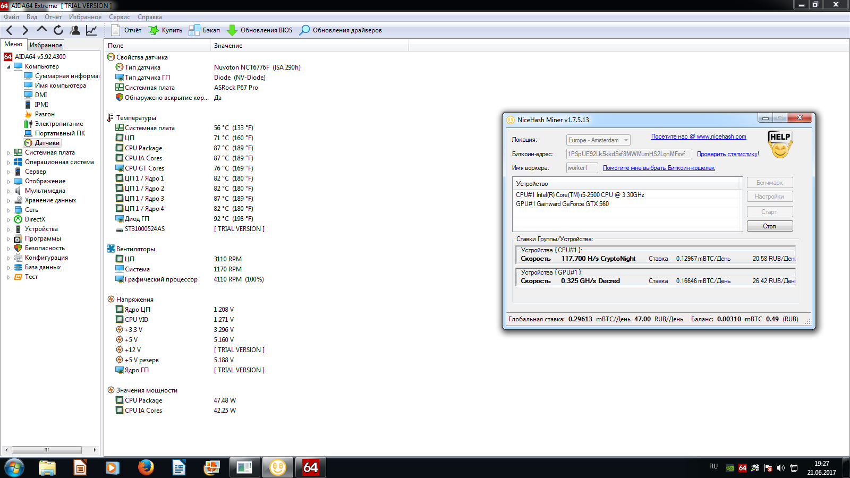850x478 pixels.
Task: Click the Проверить статистику link
Action: click(728, 154)
